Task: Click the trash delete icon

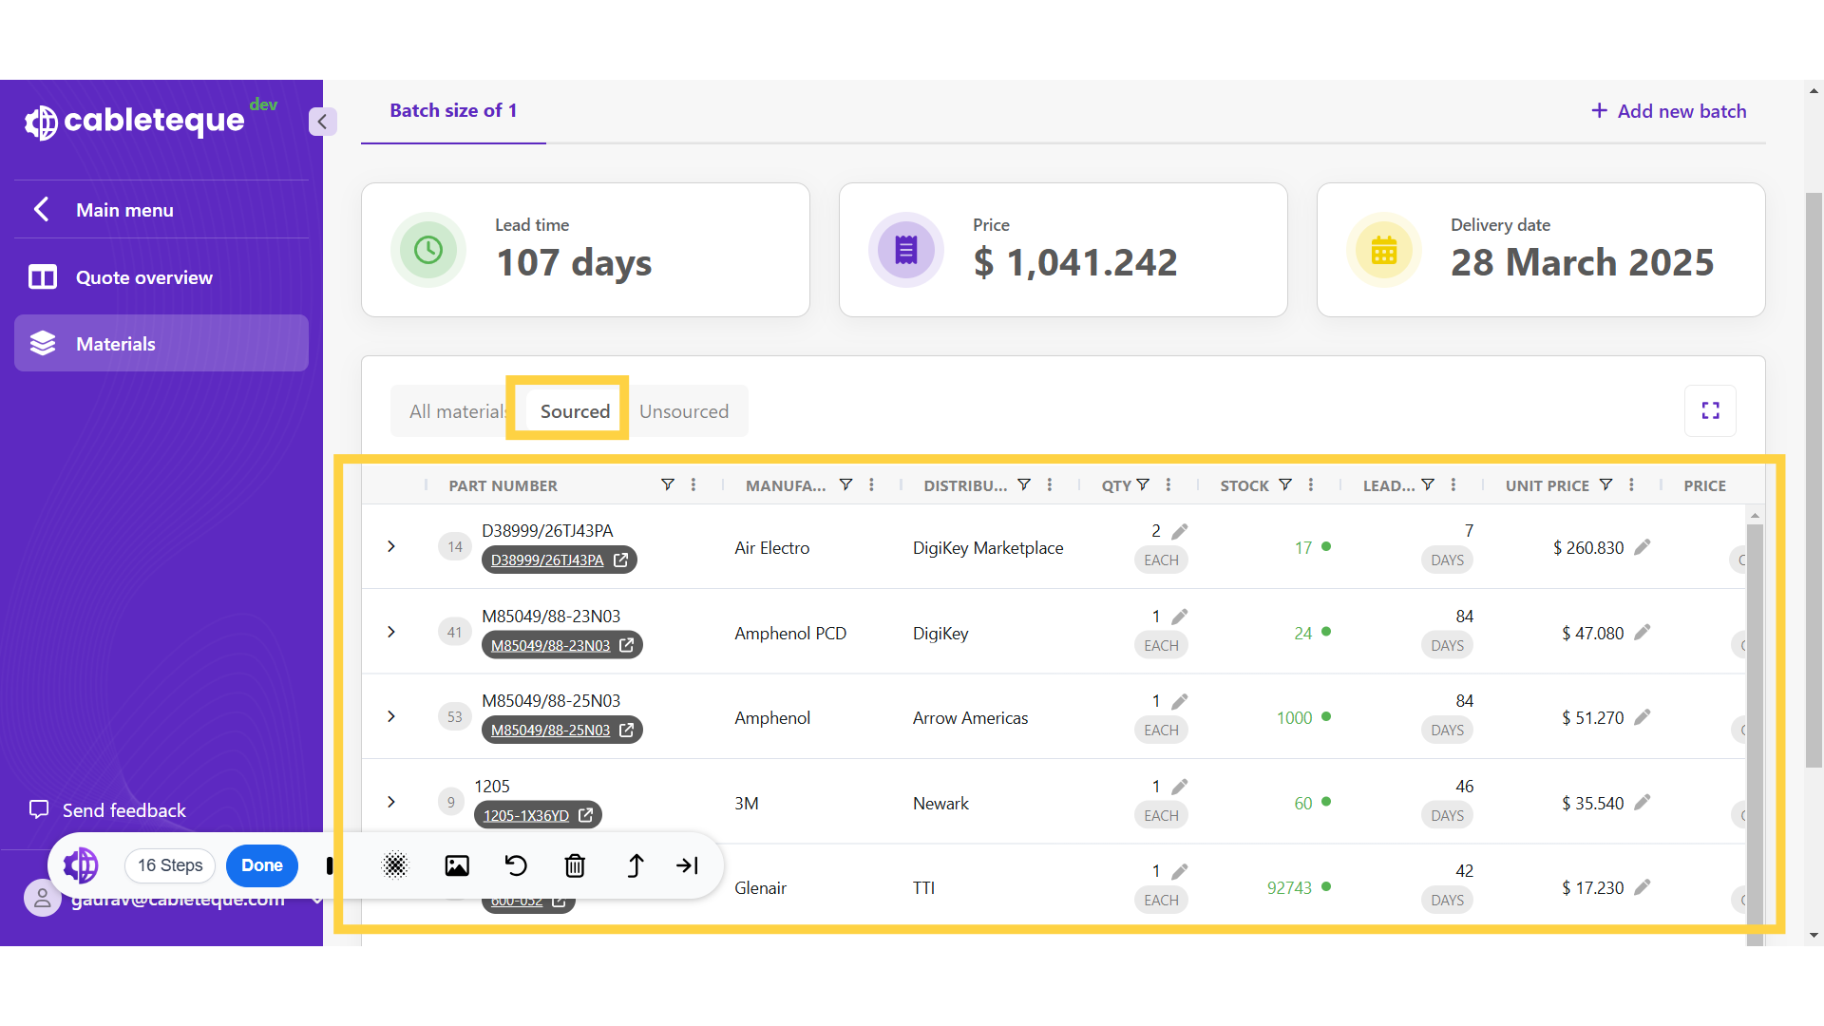Action: [575, 865]
